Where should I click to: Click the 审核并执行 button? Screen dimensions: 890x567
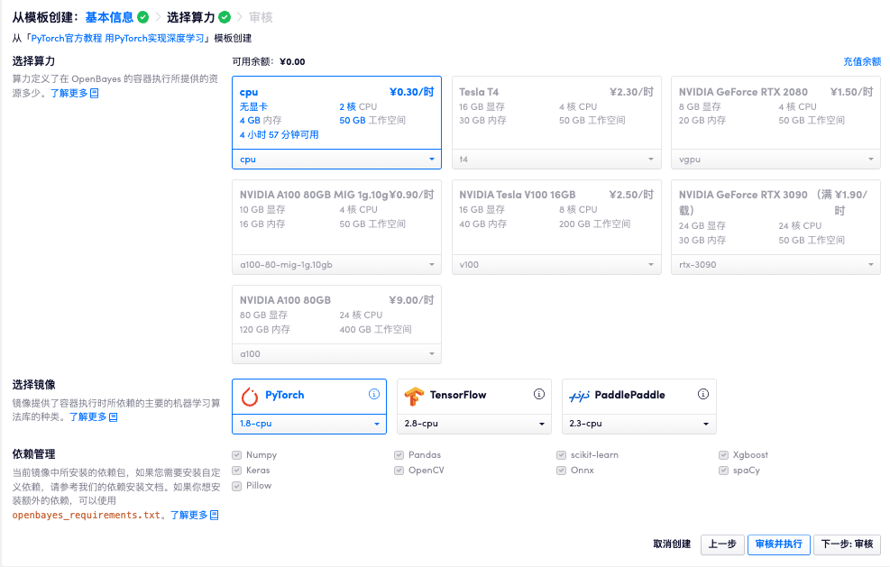(778, 544)
